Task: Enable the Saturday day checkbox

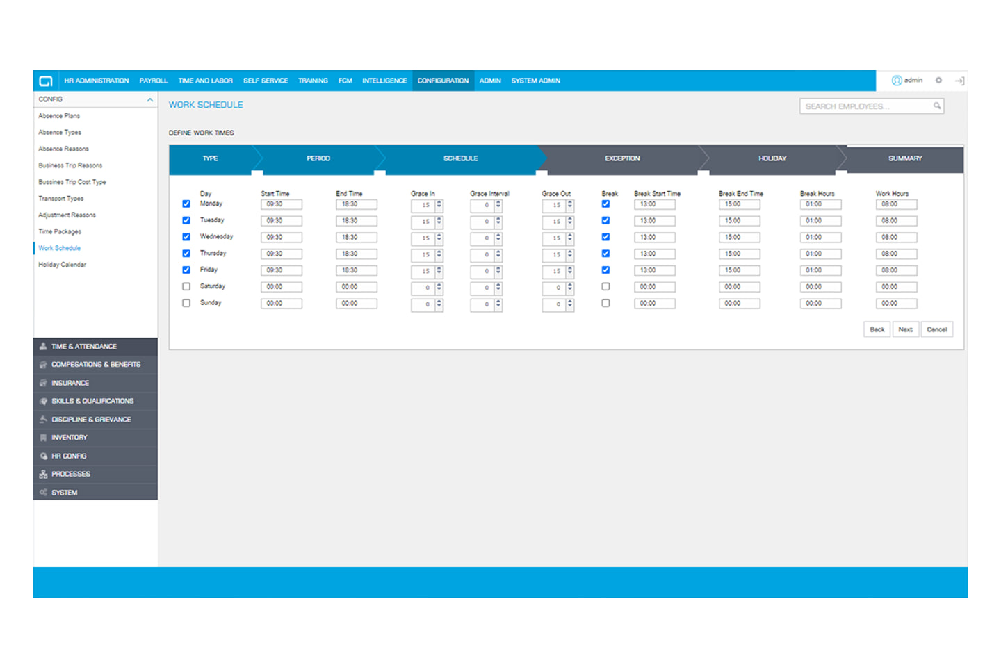Action: coord(186,286)
